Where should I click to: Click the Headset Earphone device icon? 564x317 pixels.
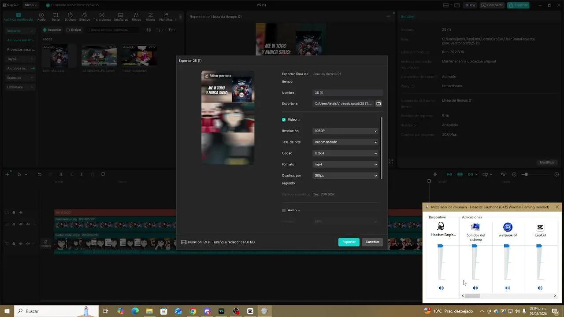click(x=441, y=227)
